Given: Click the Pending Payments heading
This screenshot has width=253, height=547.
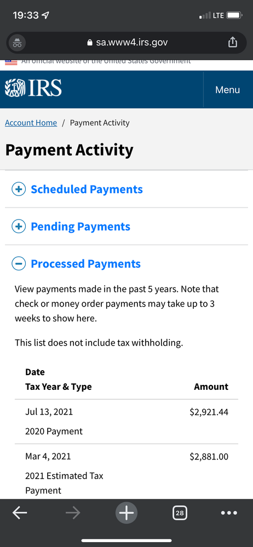Looking at the screenshot, I should click(x=81, y=227).
